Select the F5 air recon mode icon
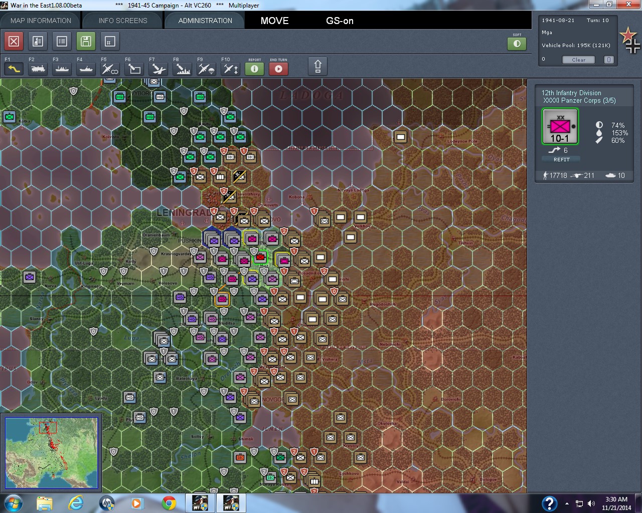The image size is (642, 513). coord(110,69)
